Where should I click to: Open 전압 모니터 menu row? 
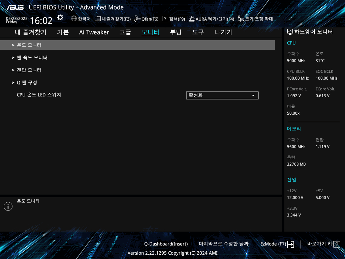pos(137,70)
